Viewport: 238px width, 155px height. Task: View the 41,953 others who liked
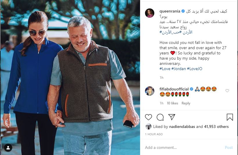tap(216, 127)
